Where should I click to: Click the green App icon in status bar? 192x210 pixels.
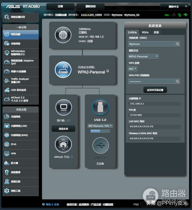[x=167, y=15]
